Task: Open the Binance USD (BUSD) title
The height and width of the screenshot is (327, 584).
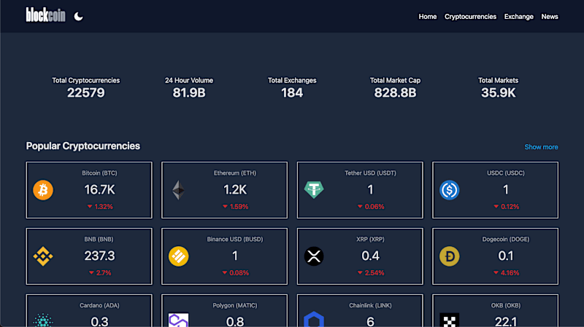Action: (x=235, y=239)
